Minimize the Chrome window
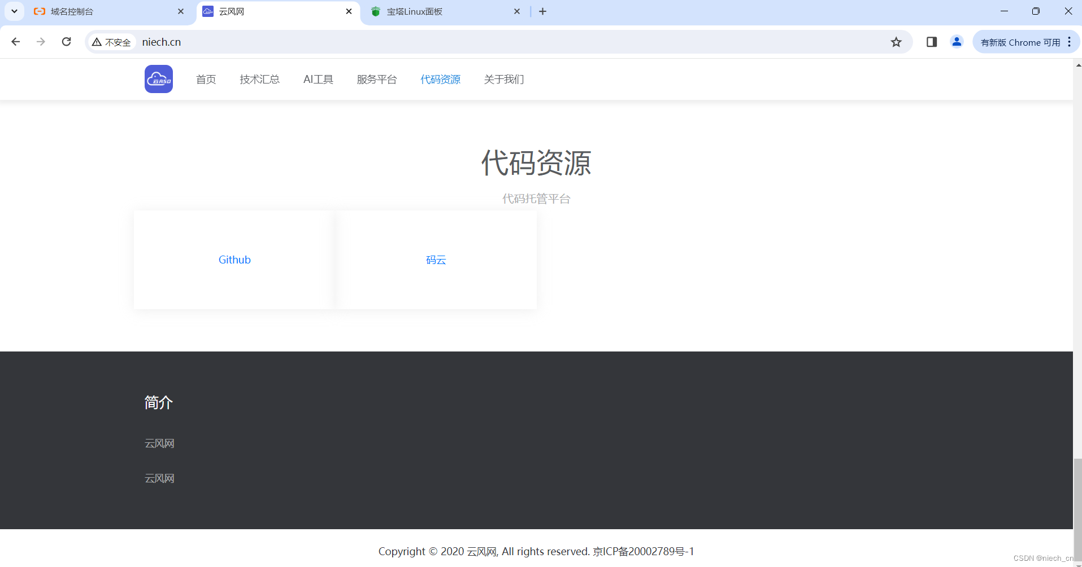 pyautogui.click(x=1004, y=11)
